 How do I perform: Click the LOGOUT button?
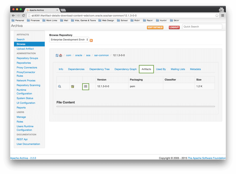point(174,27)
